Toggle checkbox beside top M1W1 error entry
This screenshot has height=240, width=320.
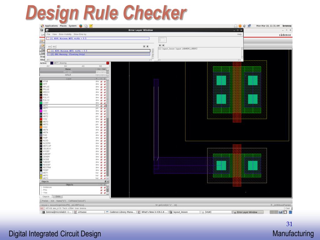(48, 38)
